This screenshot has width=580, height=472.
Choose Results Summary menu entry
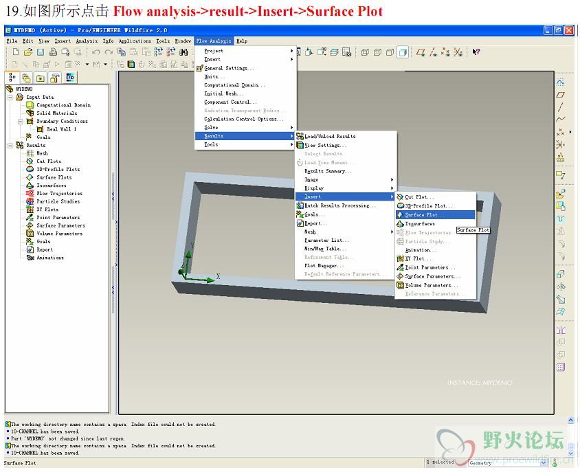(x=345, y=171)
